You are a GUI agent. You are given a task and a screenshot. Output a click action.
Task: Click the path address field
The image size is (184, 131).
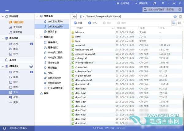pos(129,16)
